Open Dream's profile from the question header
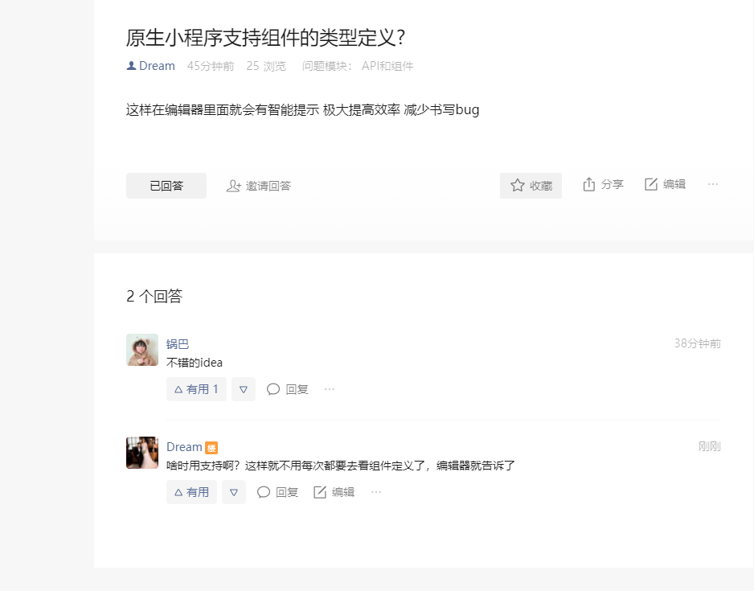Viewport: 754px width, 591px height. click(x=155, y=65)
